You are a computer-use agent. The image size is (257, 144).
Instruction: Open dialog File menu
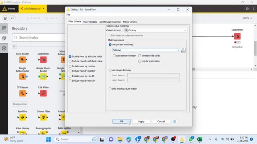click(68, 15)
